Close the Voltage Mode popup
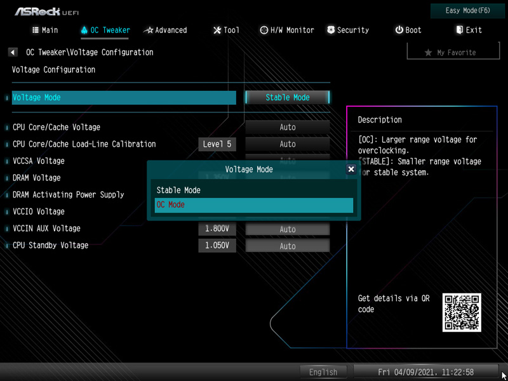 point(351,170)
